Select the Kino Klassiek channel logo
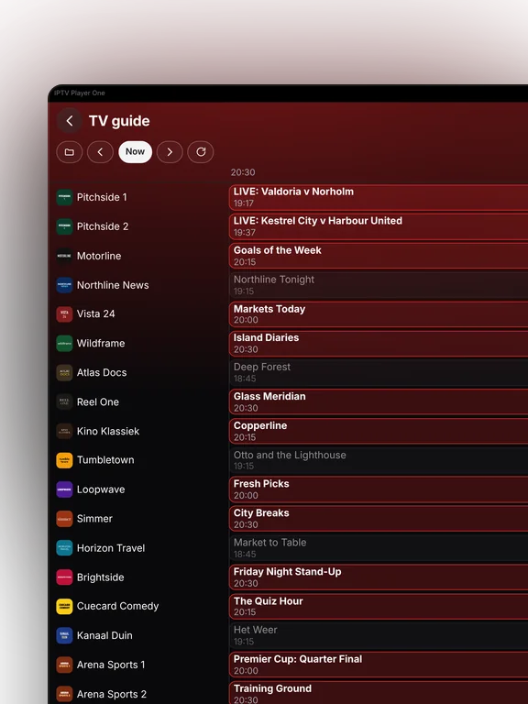 coord(64,431)
